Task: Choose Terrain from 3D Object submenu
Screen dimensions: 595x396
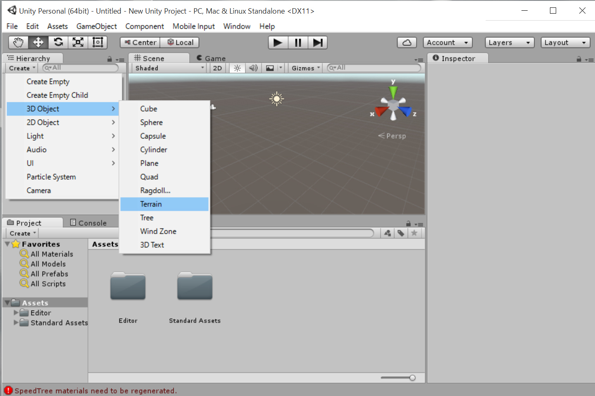Action: point(164,204)
